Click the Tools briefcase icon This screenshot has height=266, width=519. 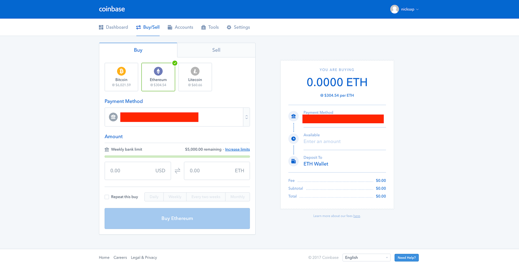click(203, 27)
